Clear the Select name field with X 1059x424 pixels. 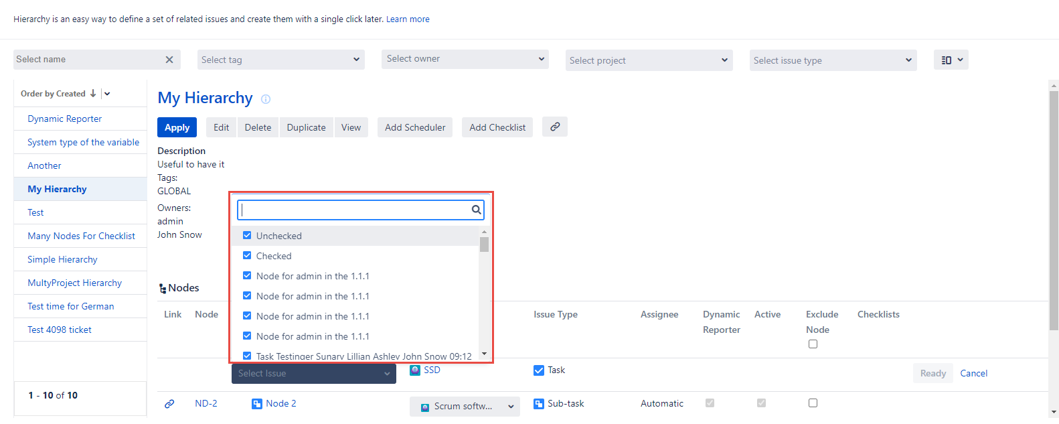[x=169, y=60]
